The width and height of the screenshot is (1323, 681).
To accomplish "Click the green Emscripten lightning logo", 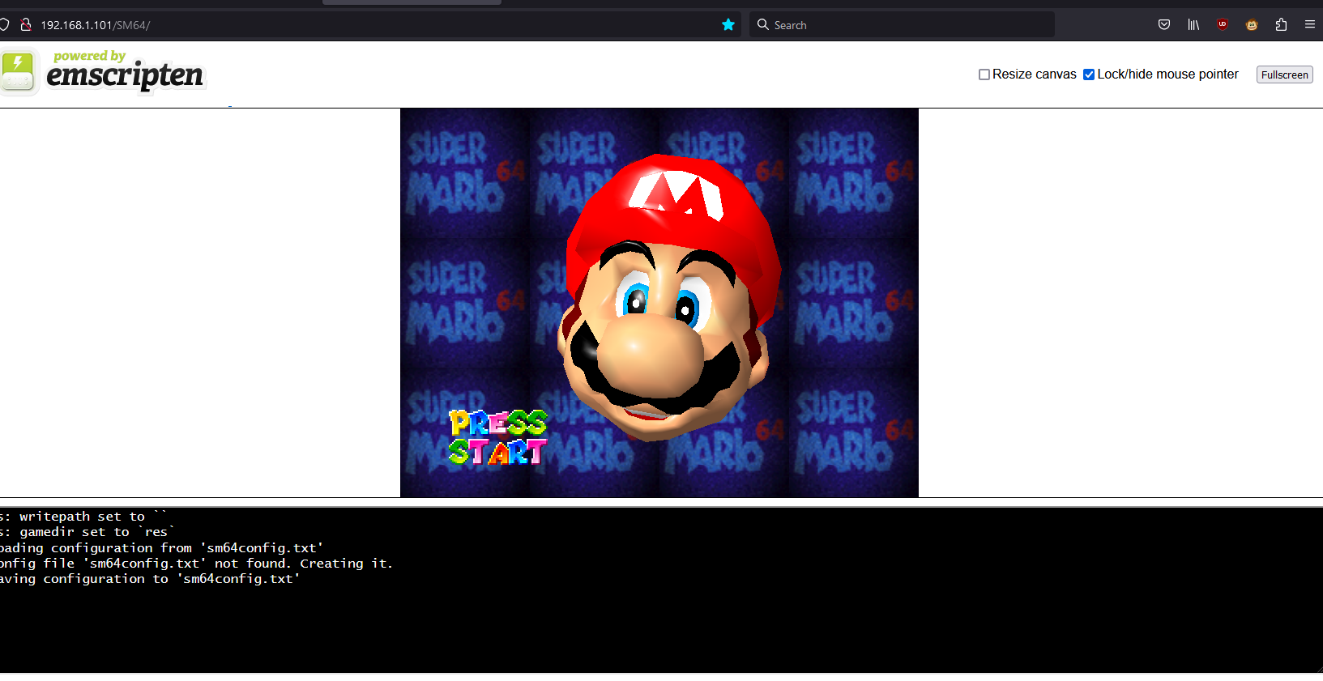I will [19, 73].
